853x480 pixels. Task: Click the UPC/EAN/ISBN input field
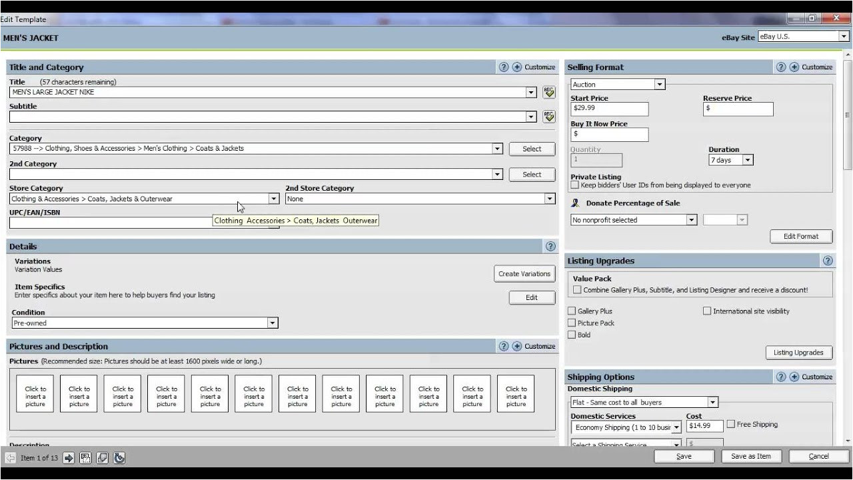tap(144, 223)
